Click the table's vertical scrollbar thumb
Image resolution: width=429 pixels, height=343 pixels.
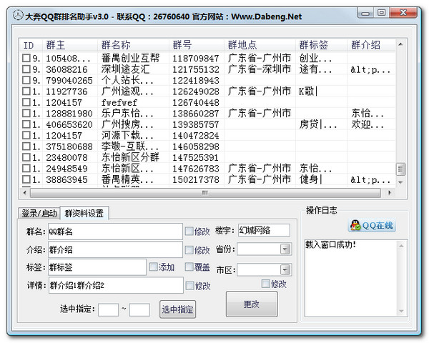[401, 169]
